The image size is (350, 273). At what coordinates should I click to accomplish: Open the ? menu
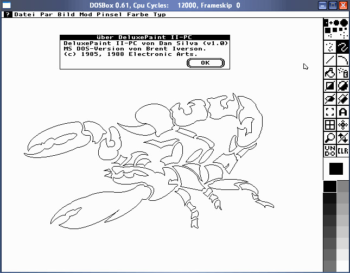pyautogui.click(x=8, y=15)
